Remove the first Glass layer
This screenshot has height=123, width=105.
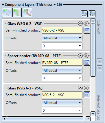(x=86, y=23)
